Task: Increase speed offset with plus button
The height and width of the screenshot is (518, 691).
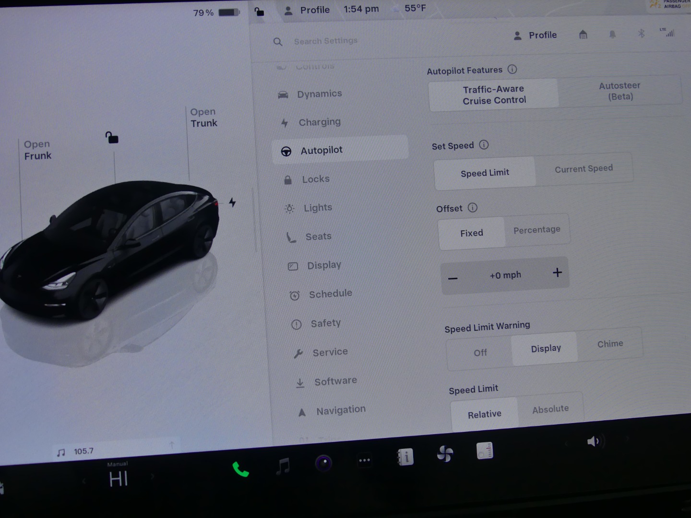Action: 557,273
